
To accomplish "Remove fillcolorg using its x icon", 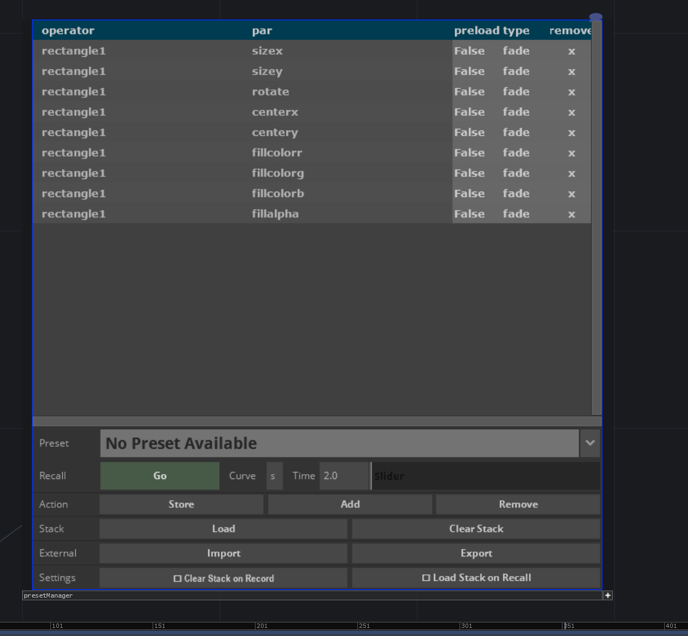I will pos(572,173).
